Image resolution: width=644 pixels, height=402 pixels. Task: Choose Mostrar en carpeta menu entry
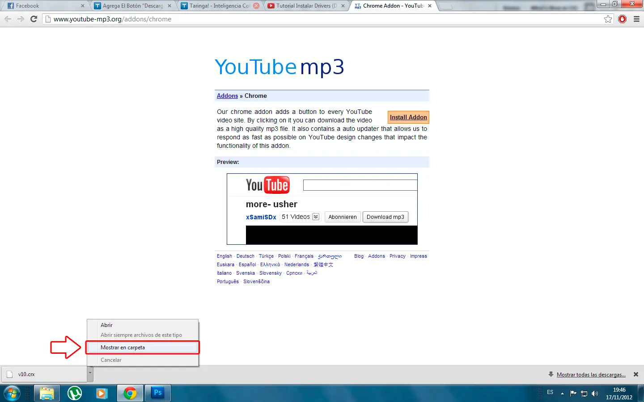[143, 348]
